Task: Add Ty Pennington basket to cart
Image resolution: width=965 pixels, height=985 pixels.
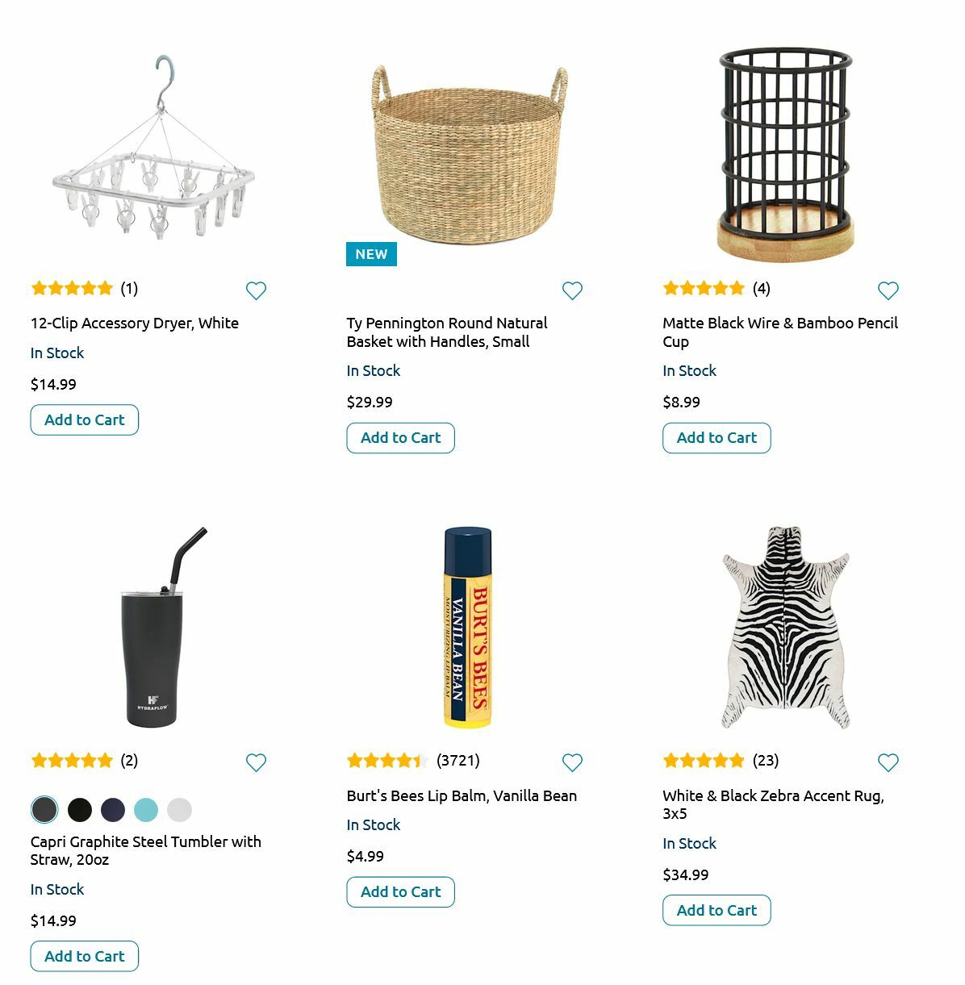Action: pos(400,438)
